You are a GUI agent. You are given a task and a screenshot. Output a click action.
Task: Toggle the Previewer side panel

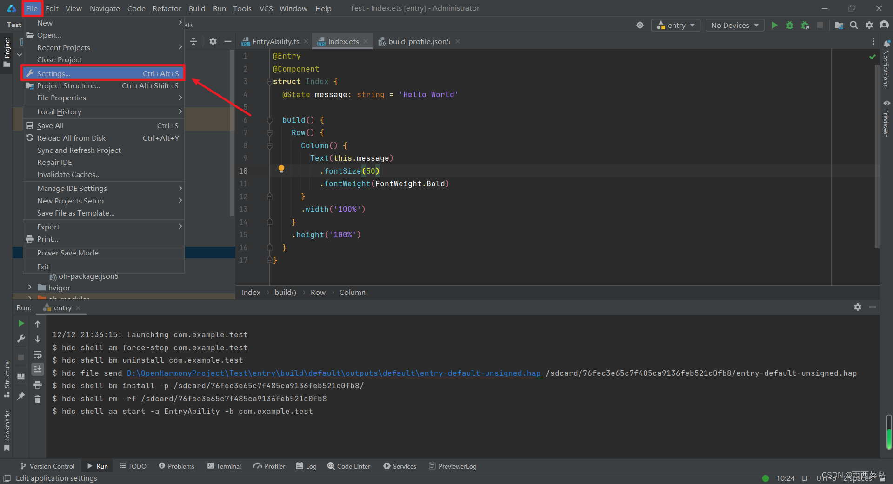pos(886,118)
